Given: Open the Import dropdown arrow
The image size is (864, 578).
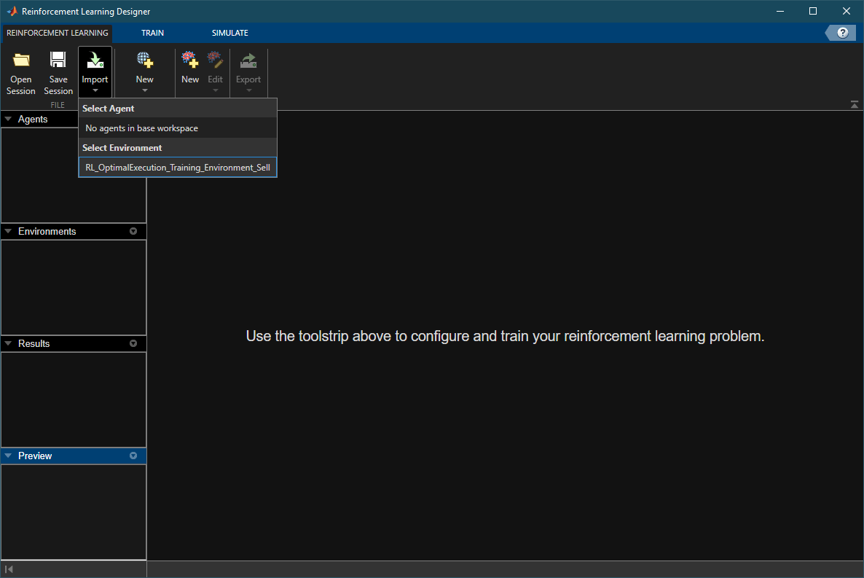Looking at the screenshot, I should pyautogui.click(x=95, y=90).
